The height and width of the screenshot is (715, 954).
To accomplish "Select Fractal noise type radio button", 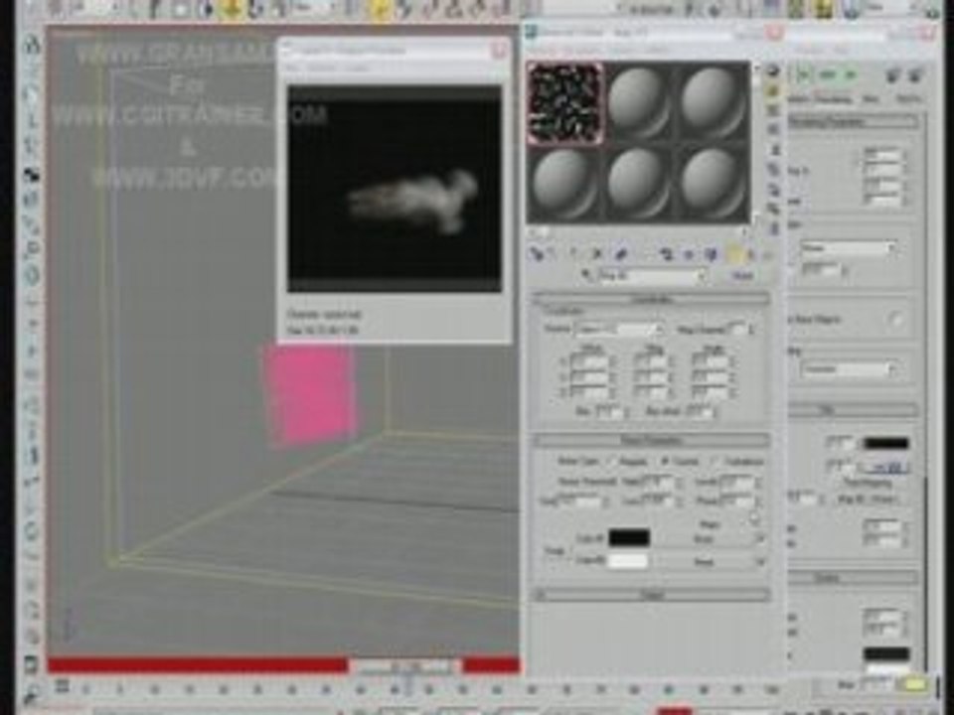I will click(x=665, y=462).
